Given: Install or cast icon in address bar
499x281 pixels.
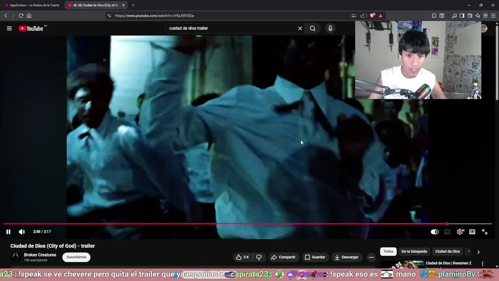Looking at the screenshot, I should pyautogui.click(x=354, y=16).
